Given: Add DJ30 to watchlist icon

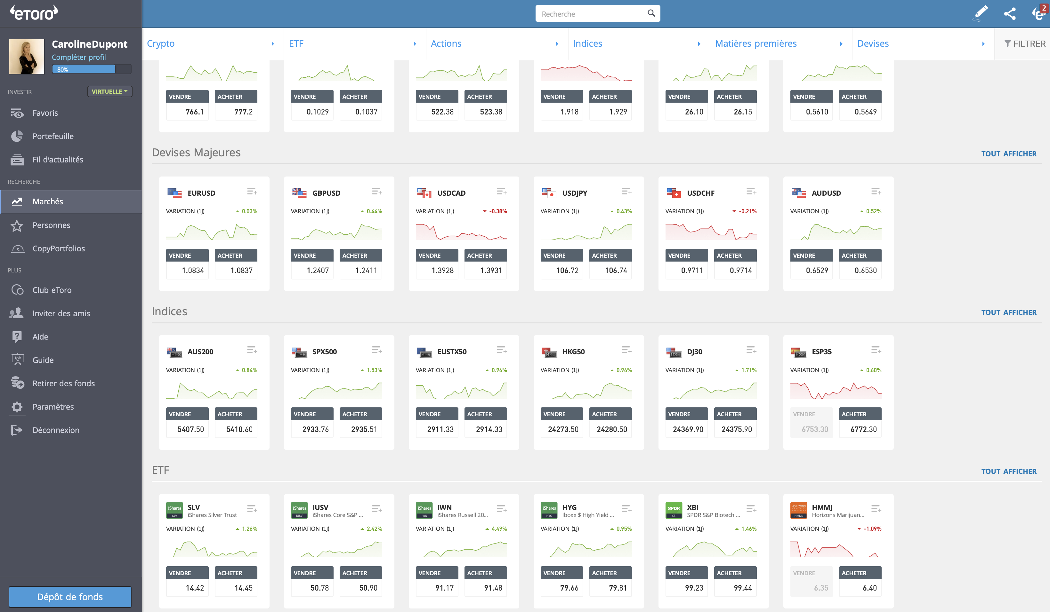Looking at the screenshot, I should click(x=751, y=350).
